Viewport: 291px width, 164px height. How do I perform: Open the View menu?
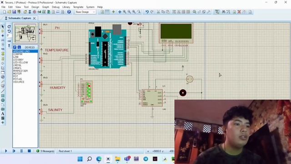pos(18,7)
